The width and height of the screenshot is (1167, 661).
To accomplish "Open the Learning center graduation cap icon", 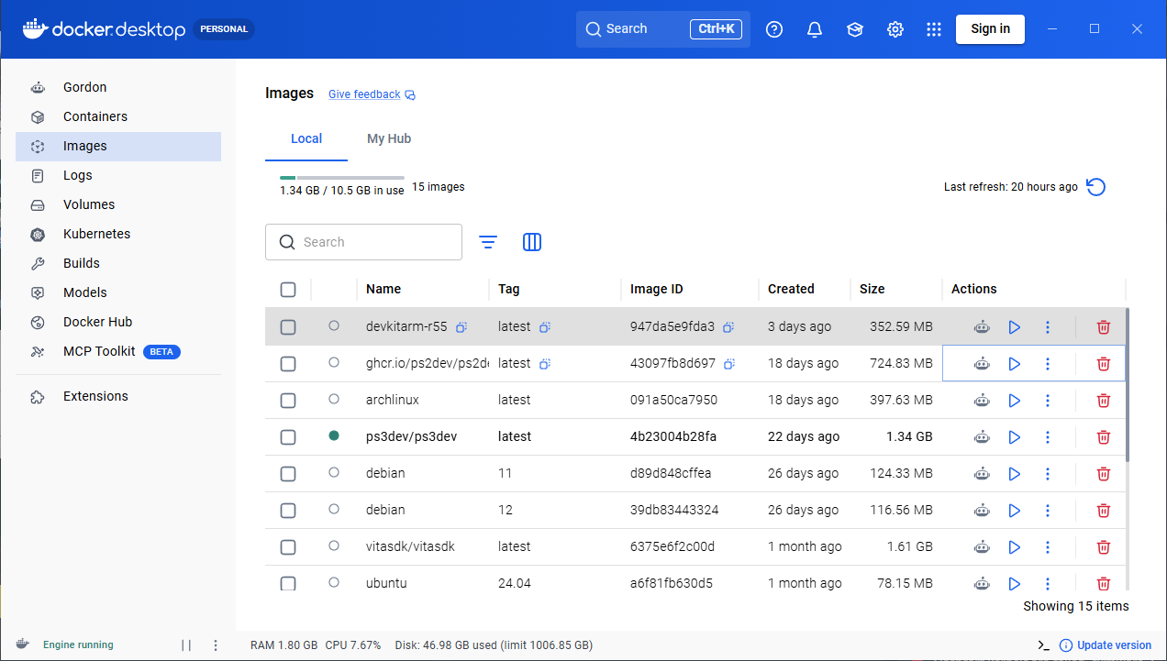I will point(855,29).
